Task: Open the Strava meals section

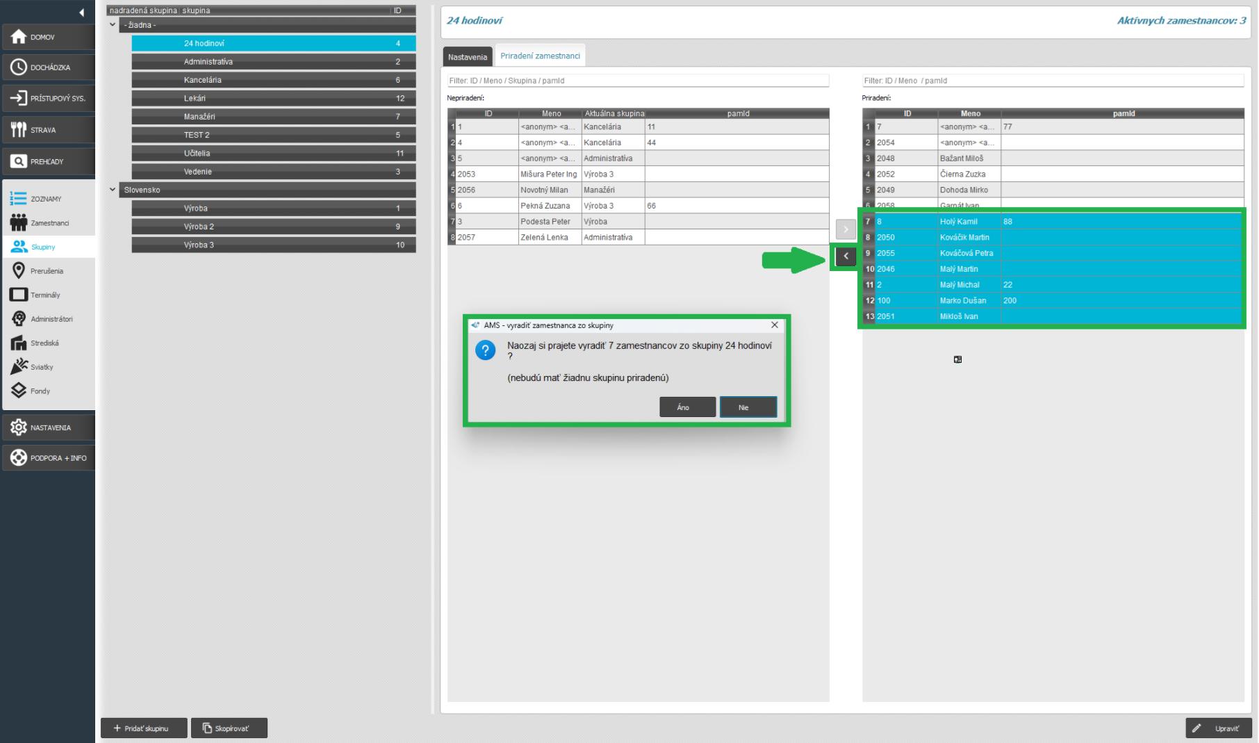Action: pyautogui.click(x=48, y=130)
